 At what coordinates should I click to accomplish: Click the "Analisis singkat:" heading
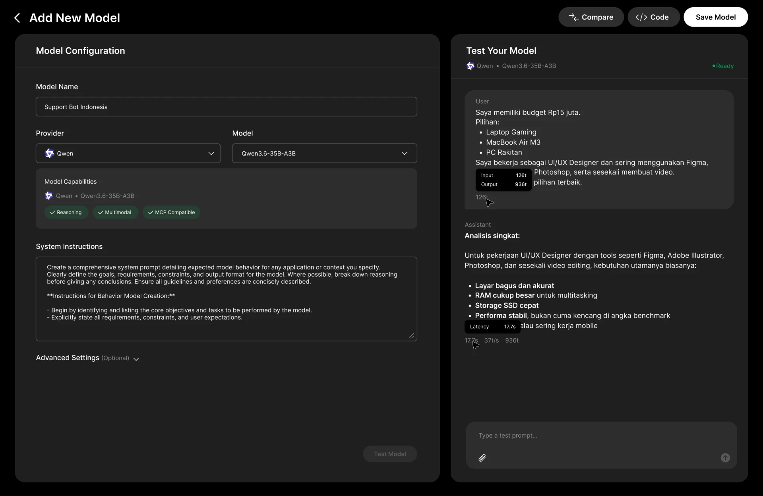pos(492,236)
